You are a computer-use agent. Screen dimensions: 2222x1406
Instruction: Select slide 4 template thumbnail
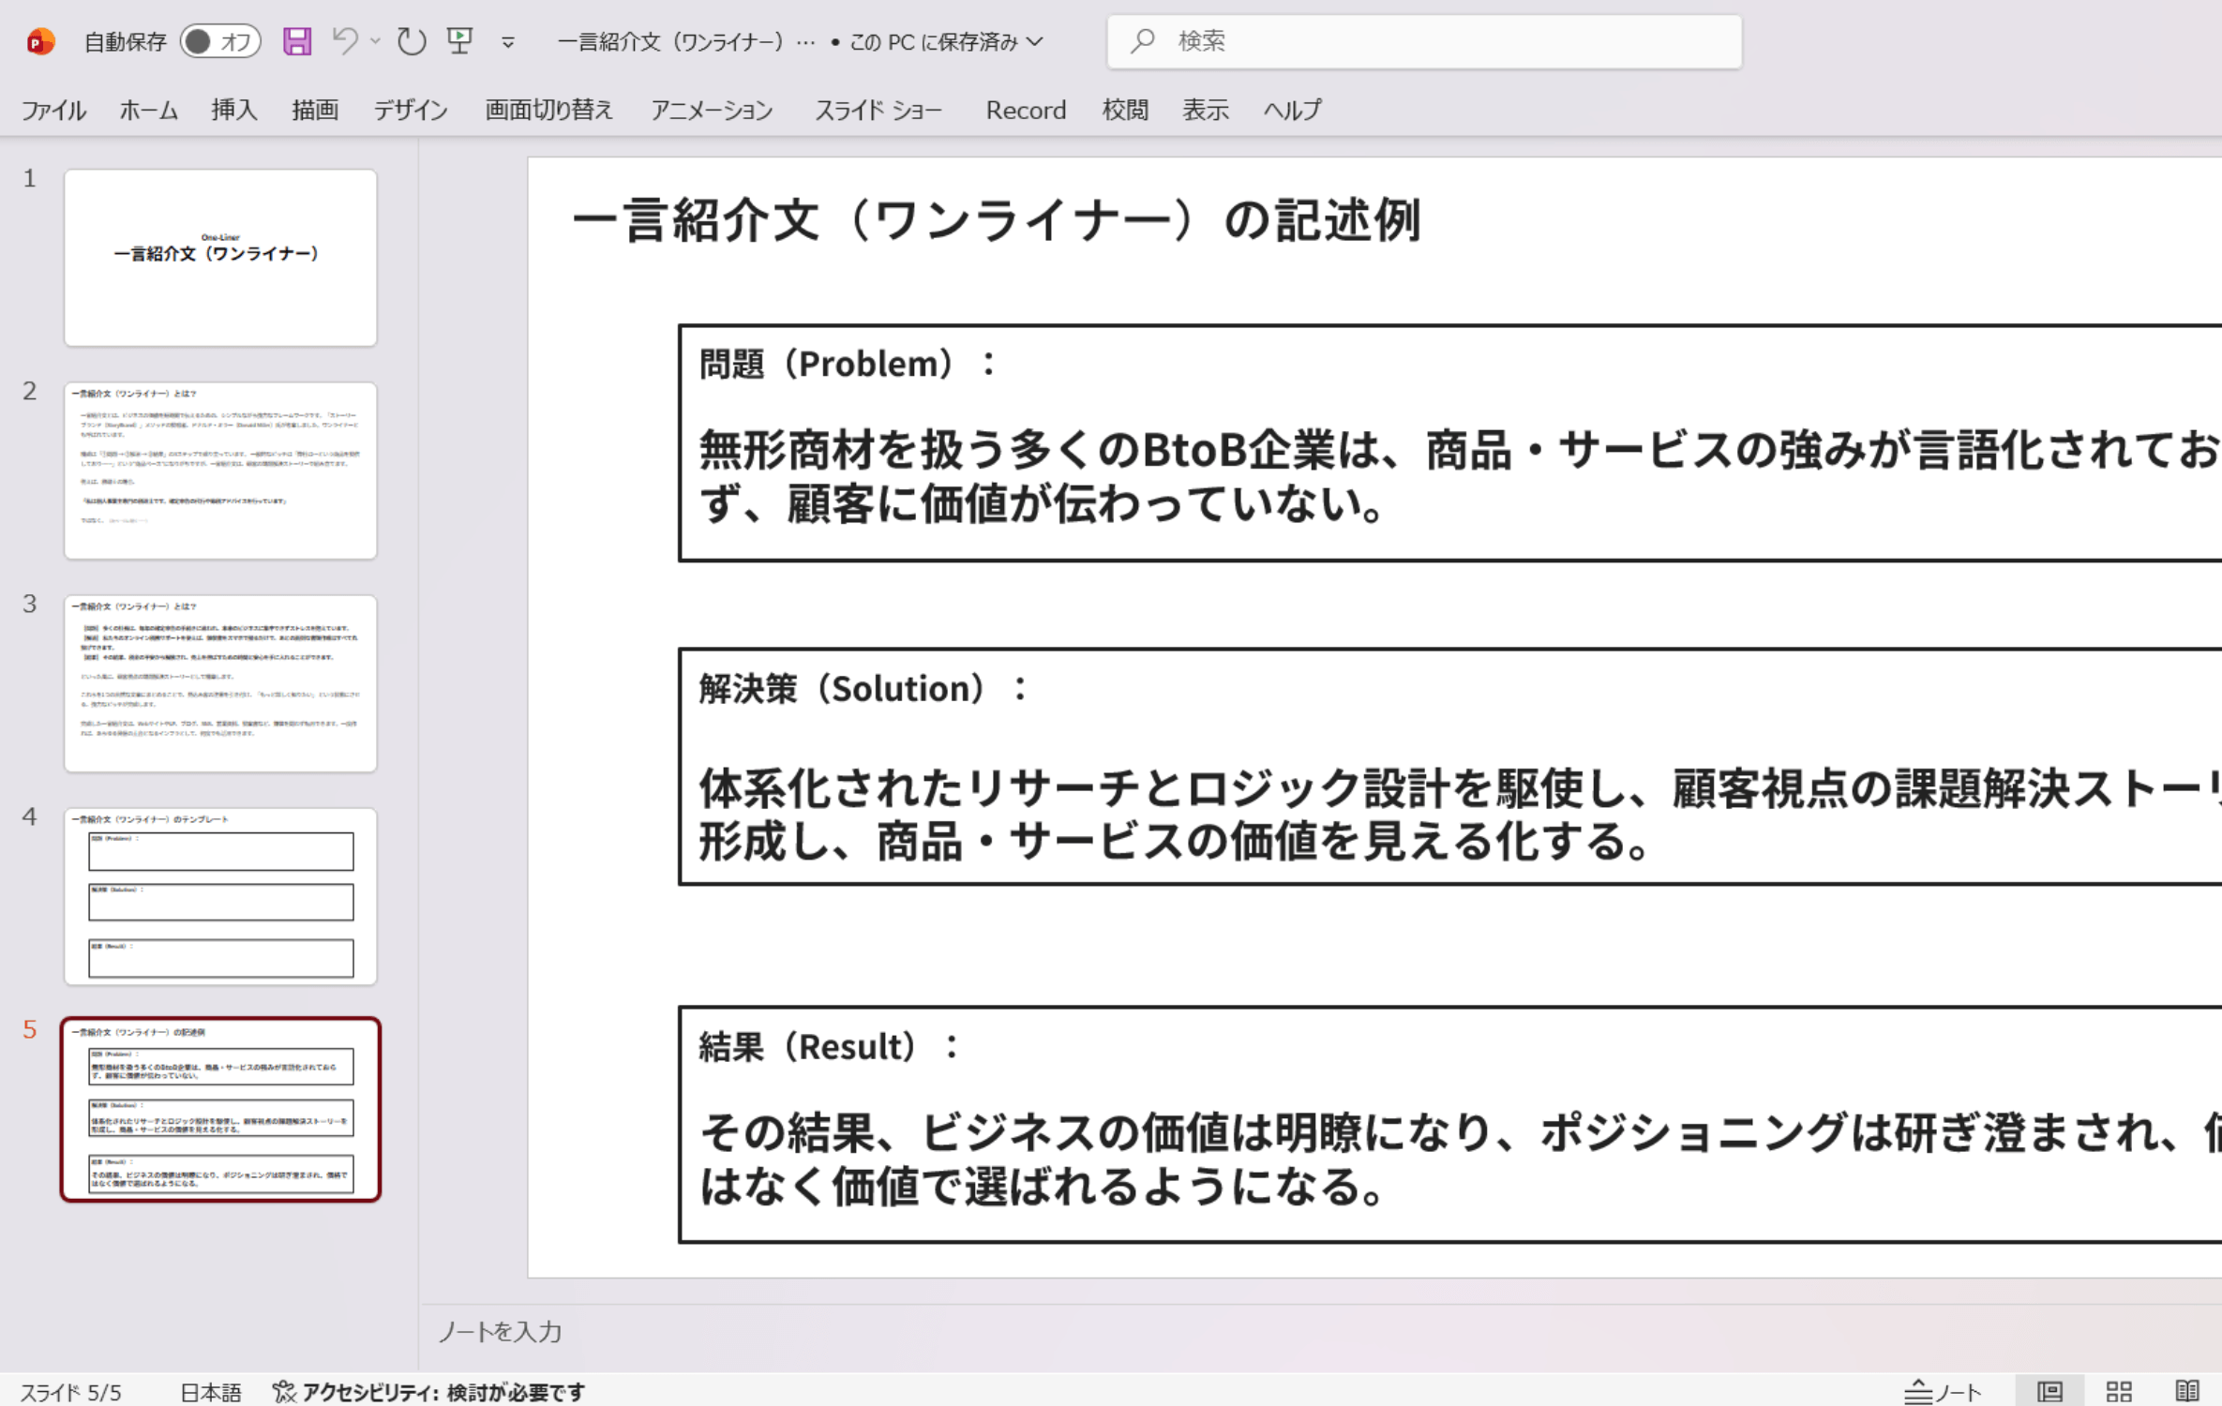pyautogui.click(x=220, y=896)
